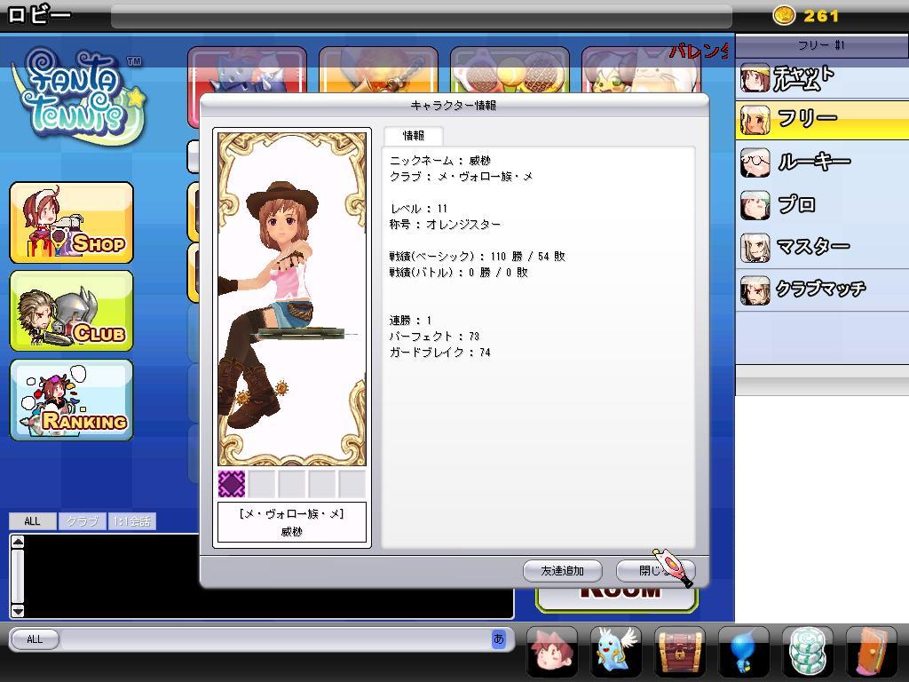Select the 情報 tab in character window
Screen dimensions: 909x682
pyautogui.click(x=414, y=136)
